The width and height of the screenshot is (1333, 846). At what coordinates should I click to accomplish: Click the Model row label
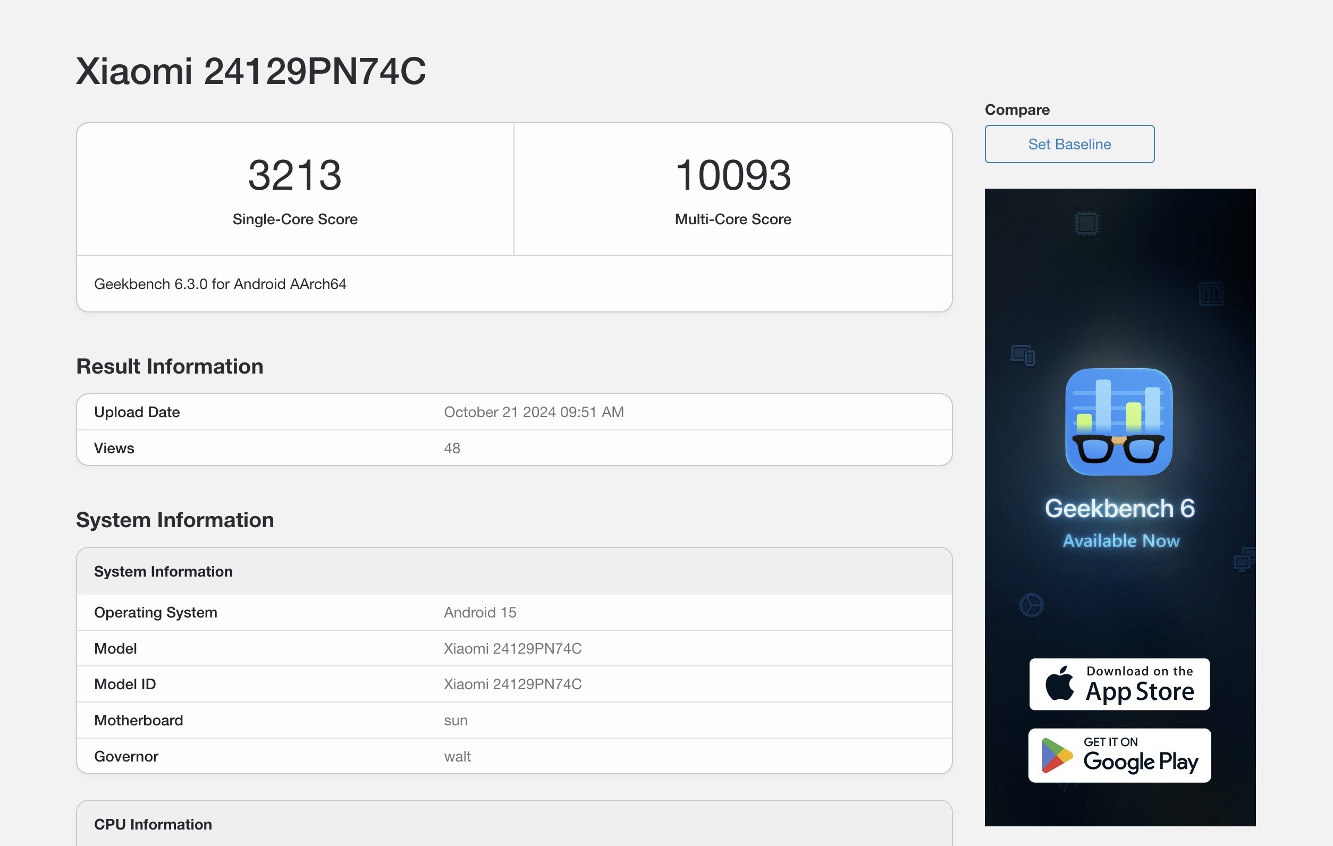(x=115, y=648)
